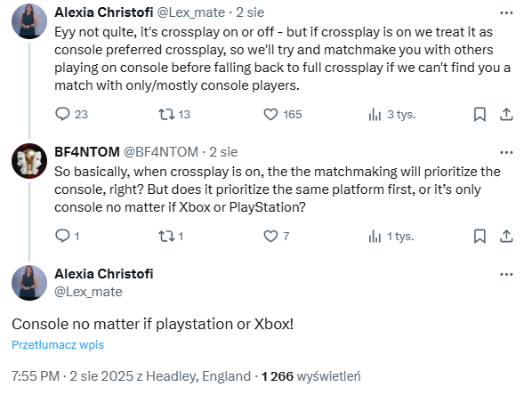Click Przetłumacz wpis translate link
Viewport: 524px width, 395px height.
pos(58,344)
